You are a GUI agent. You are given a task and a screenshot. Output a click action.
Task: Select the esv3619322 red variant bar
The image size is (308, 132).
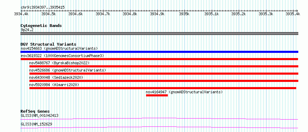(x=159, y=59)
